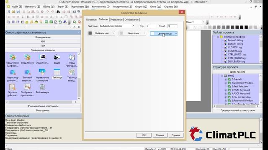Switch to the Основные tab

pyautogui.click(x=91, y=20)
